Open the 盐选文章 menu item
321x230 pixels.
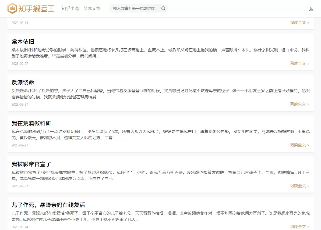(92, 8)
